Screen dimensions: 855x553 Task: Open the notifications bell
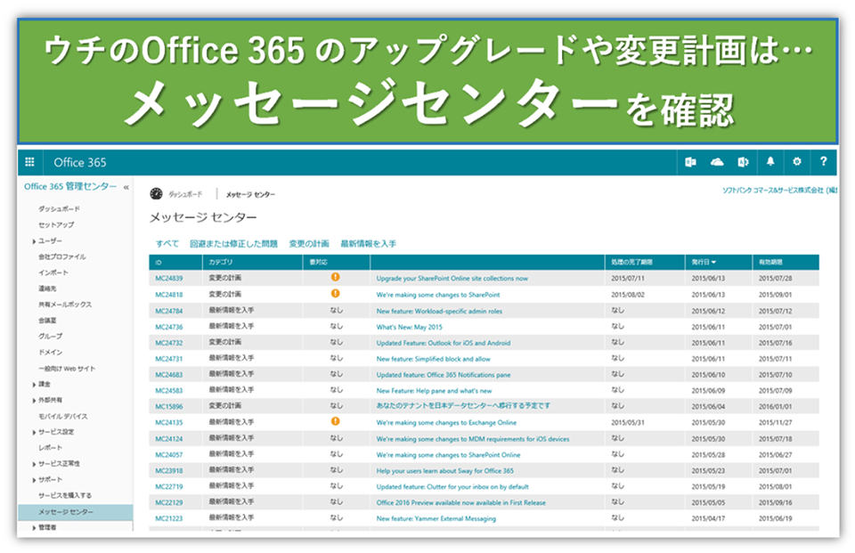[x=769, y=161]
